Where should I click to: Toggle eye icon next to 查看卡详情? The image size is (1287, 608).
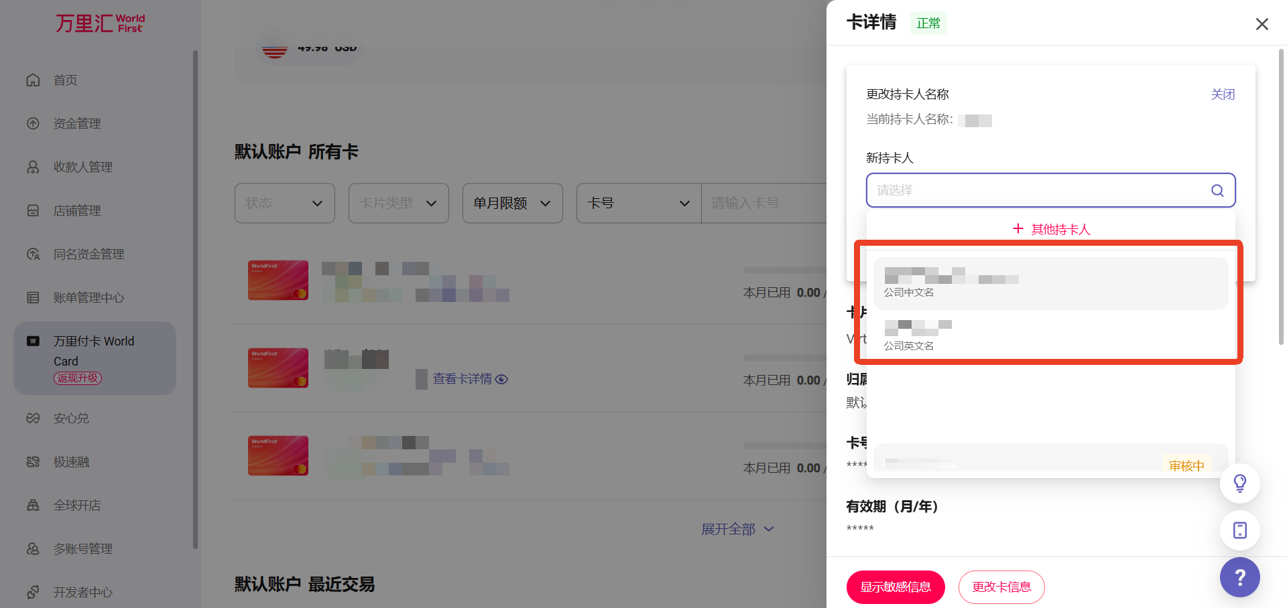501,379
